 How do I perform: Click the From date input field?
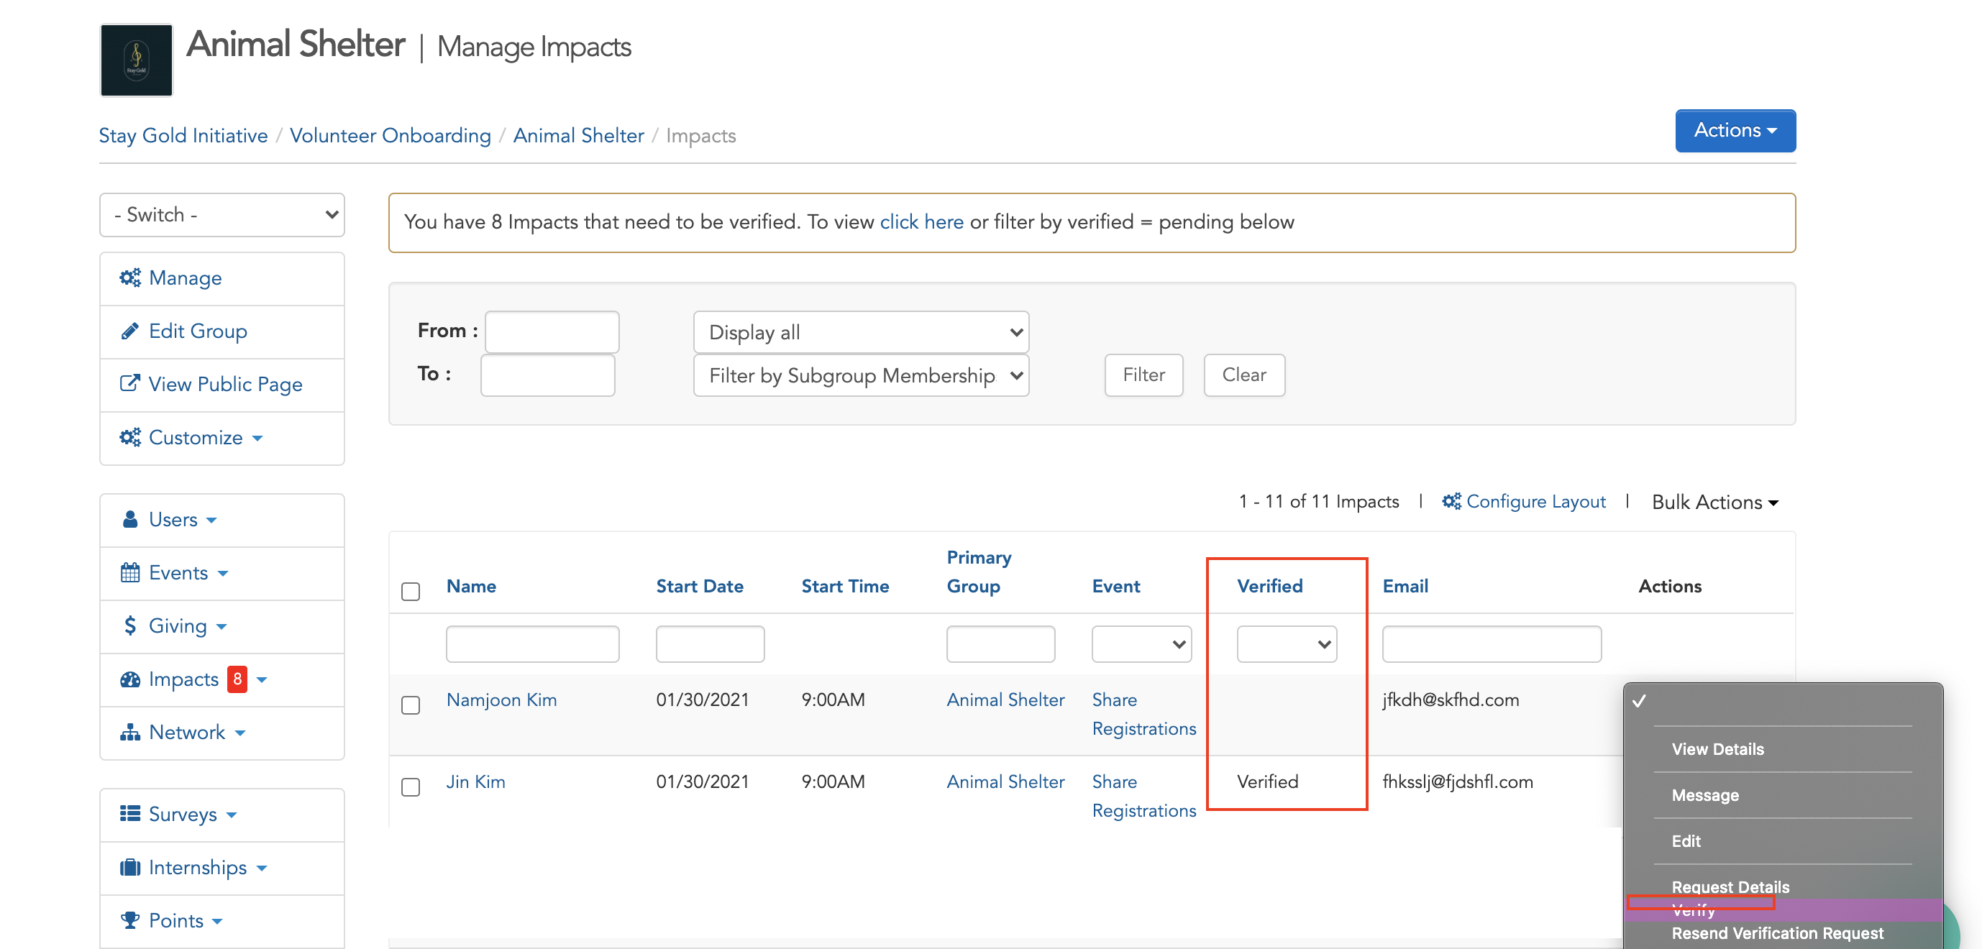552,332
